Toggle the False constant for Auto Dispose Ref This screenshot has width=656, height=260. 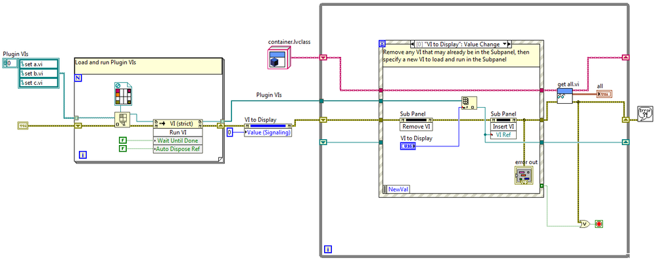click(122, 148)
